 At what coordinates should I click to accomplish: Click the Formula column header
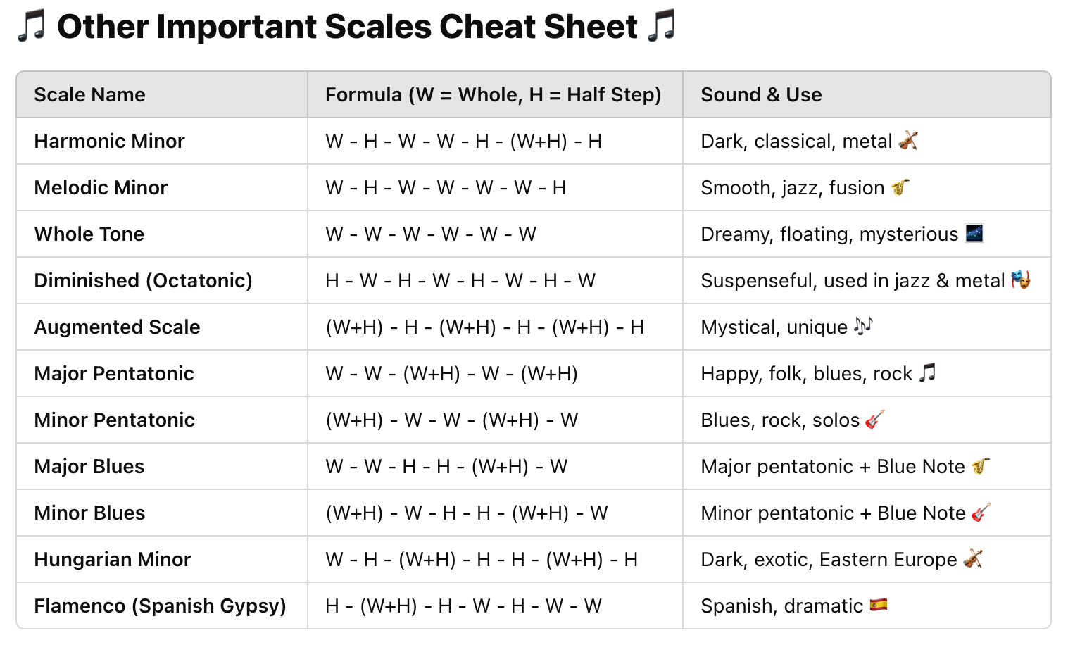click(495, 94)
